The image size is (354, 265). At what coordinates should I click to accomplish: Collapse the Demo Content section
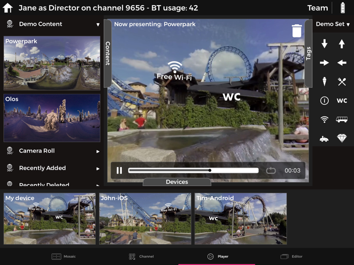[98, 25]
